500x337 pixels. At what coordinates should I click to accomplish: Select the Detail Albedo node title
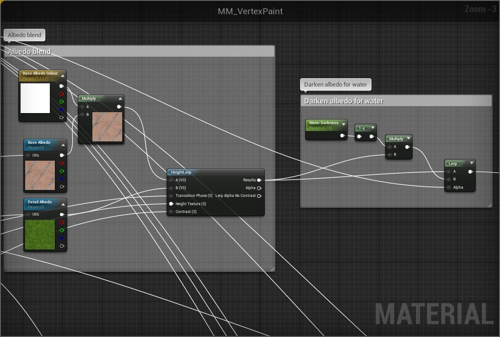[39, 201]
